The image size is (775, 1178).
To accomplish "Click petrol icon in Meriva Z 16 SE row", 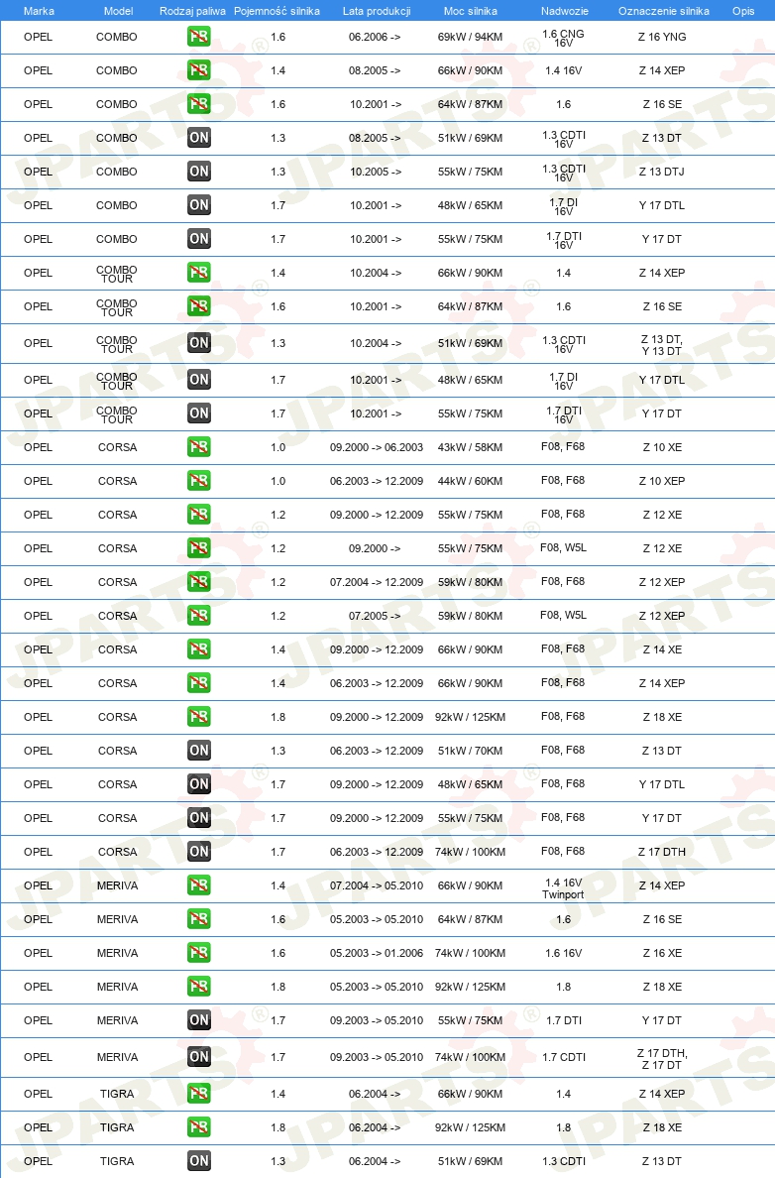I will coord(199,919).
